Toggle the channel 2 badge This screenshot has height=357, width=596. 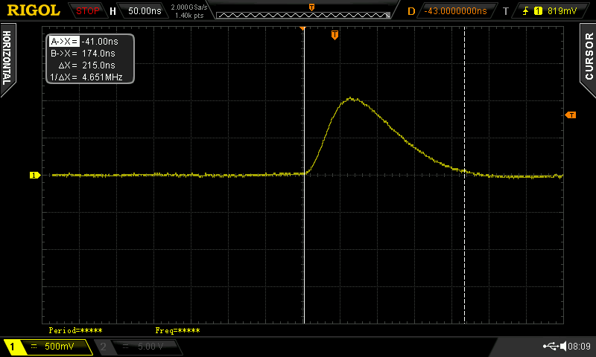point(103,347)
